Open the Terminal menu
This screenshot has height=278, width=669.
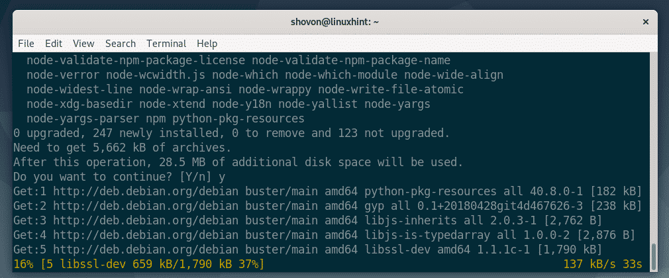pyautogui.click(x=166, y=44)
